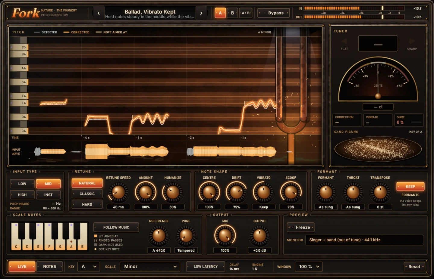Expand the Window 100 % dropdown
Image resolution: width=434 pixels, height=279 pixels.
pyautogui.click(x=309, y=266)
